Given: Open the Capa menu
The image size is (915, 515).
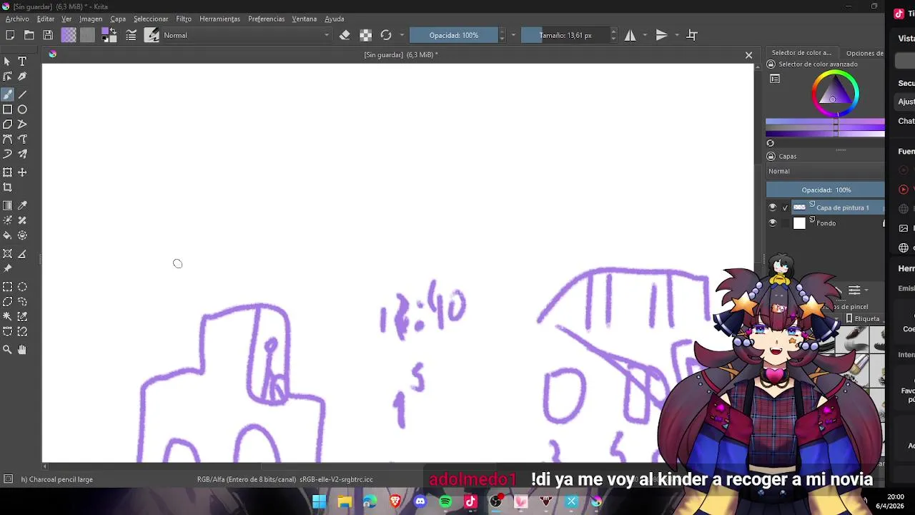Looking at the screenshot, I should (x=118, y=19).
